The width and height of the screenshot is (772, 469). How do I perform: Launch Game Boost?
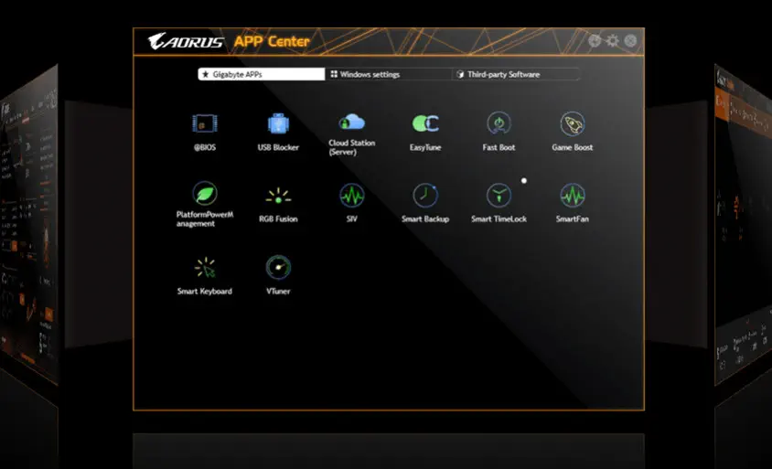tap(572, 124)
